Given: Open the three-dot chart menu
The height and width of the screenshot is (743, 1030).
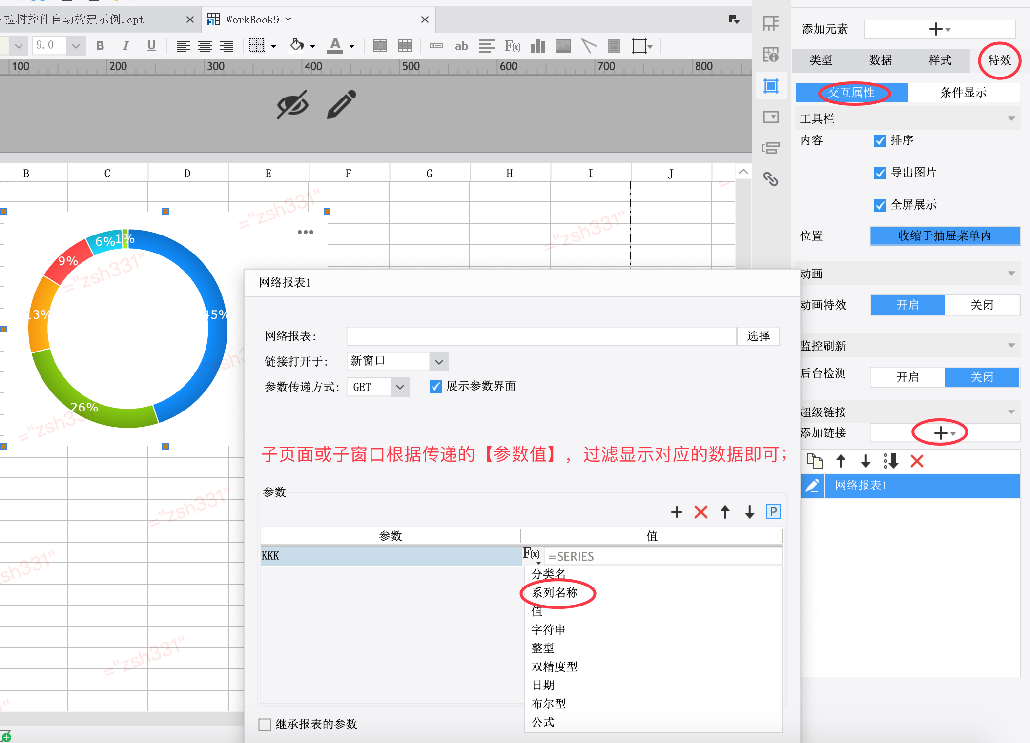Looking at the screenshot, I should point(306,232).
